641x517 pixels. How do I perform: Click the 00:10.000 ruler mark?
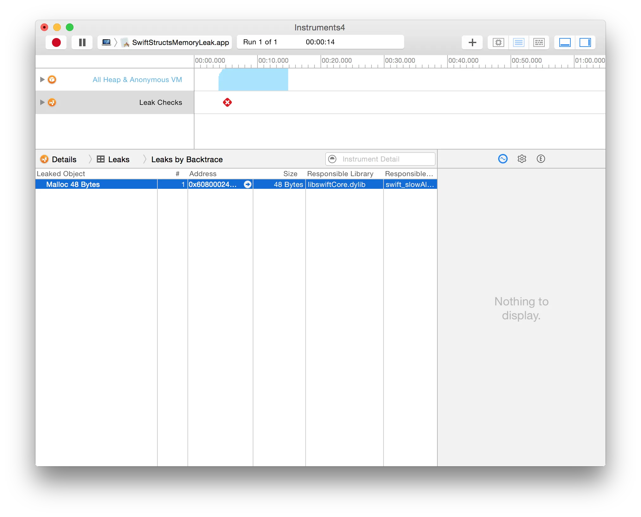coord(273,61)
